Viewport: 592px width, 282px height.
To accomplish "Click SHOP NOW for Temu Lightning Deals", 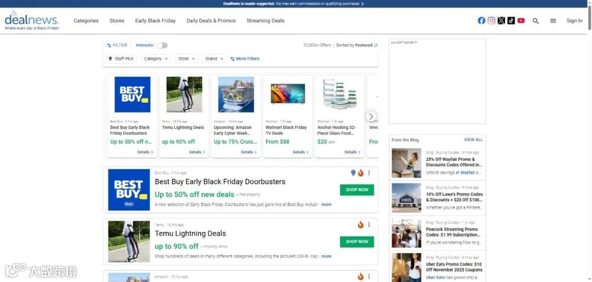I will pos(357,242).
